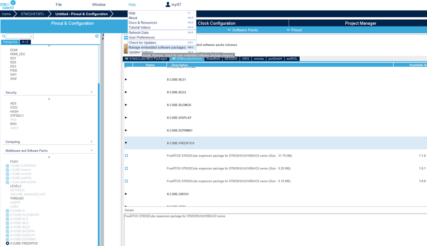Tick checkbox for FreeRTOS package version 1.0.1
This screenshot has width=427, height=246.
click(x=127, y=169)
